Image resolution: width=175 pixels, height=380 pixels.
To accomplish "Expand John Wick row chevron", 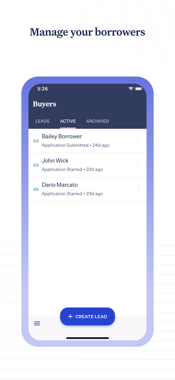I will pyautogui.click(x=139, y=165).
